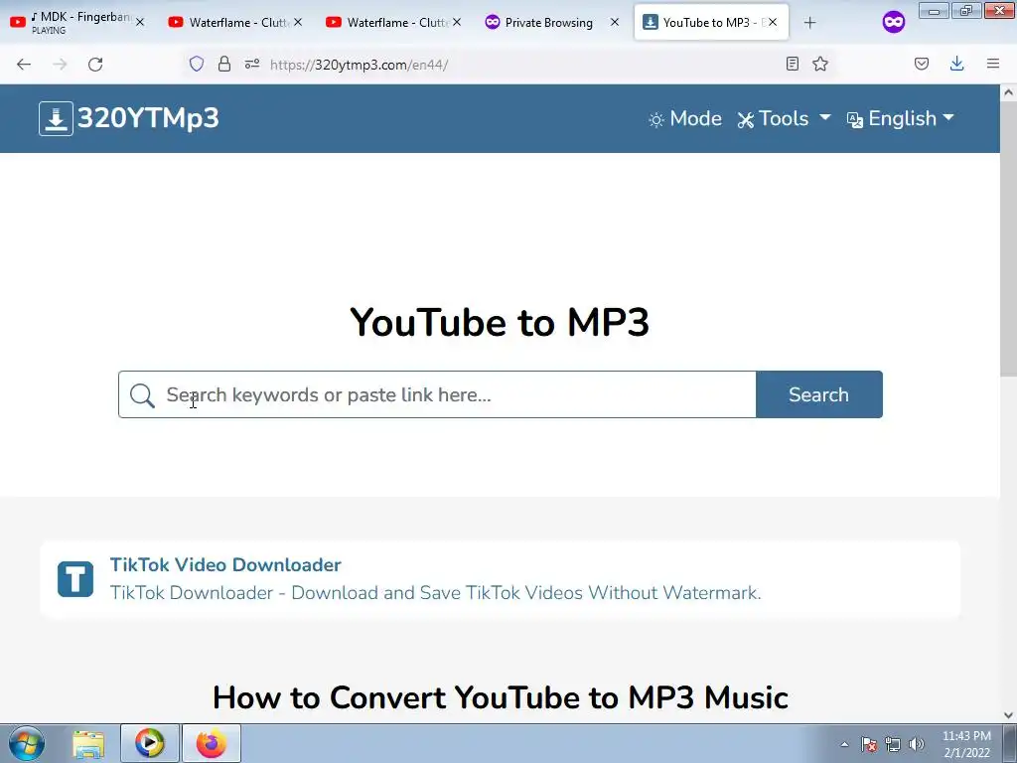Open the TikTok Video Downloader link
1017x763 pixels.
click(x=225, y=564)
